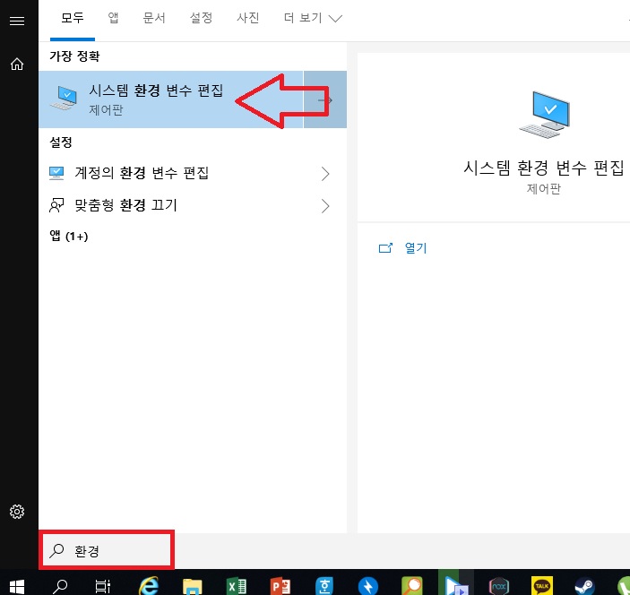Open the hamburger menu in the search sidebar

(x=17, y=21)
